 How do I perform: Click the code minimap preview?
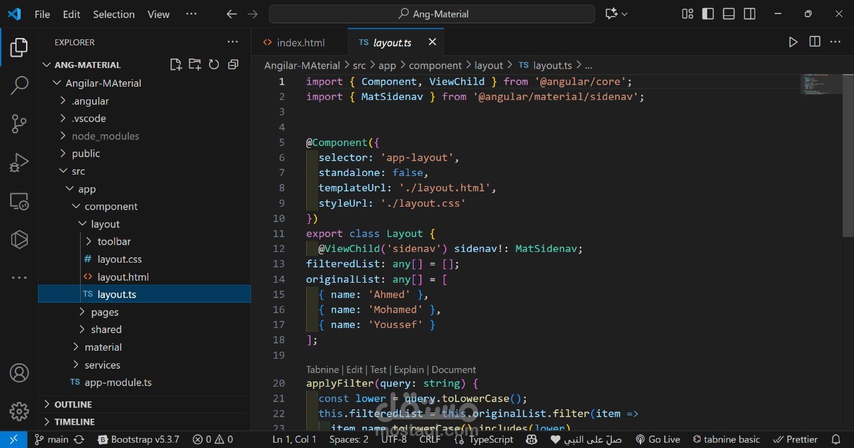(821, 84)
